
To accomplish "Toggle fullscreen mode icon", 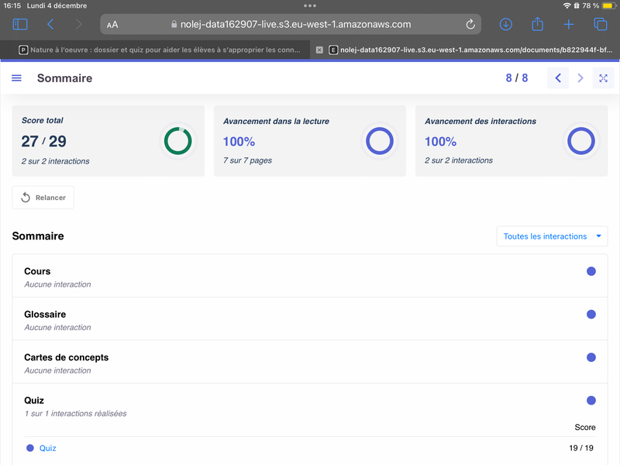I will coord(603,78).
